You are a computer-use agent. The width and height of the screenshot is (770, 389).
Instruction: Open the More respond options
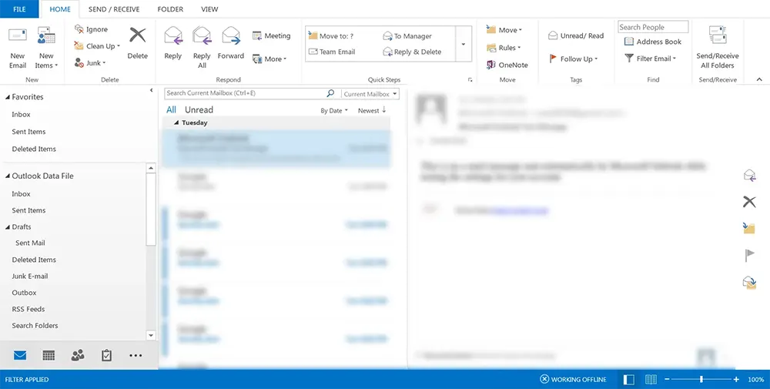[x=269, y=59]
